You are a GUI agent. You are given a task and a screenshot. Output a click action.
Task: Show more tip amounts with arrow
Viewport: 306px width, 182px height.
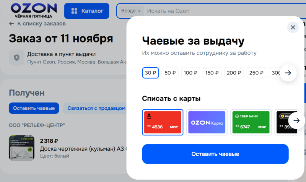point(288,73)
